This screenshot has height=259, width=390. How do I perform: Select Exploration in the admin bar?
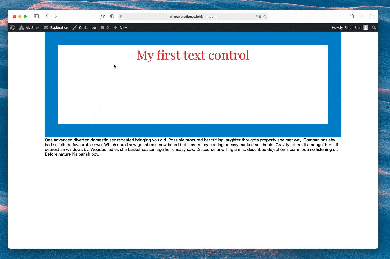point(59,27)
